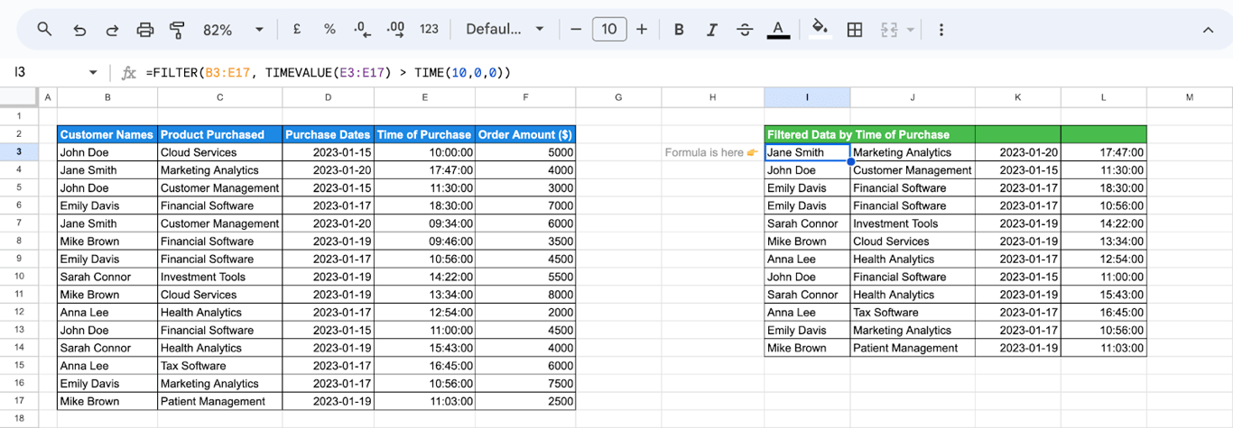Undo the last action
Image resolution: width=1233 pixels, height=428 pixels.
79,30
